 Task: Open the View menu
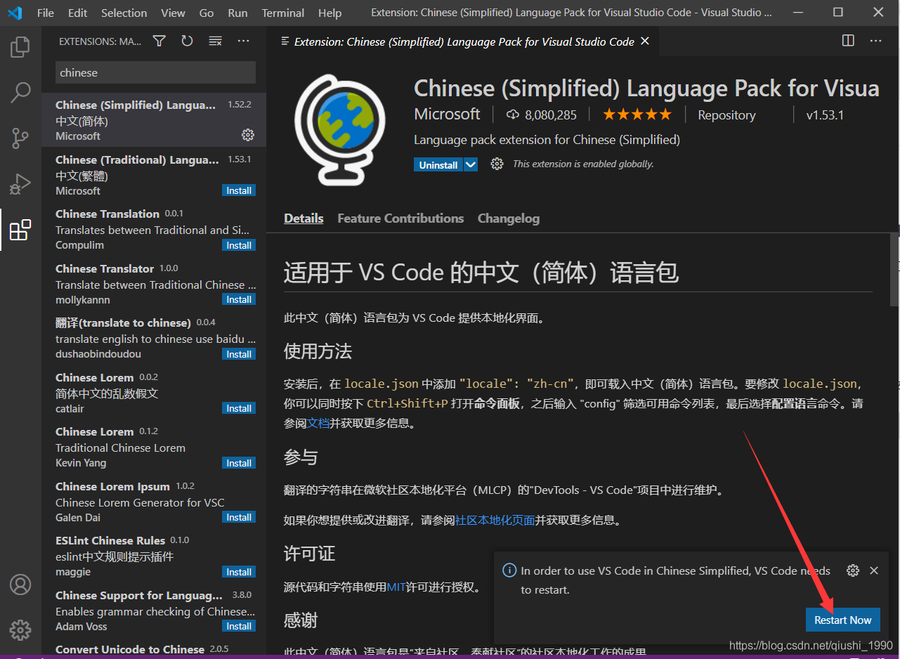(x=173, y=13)
